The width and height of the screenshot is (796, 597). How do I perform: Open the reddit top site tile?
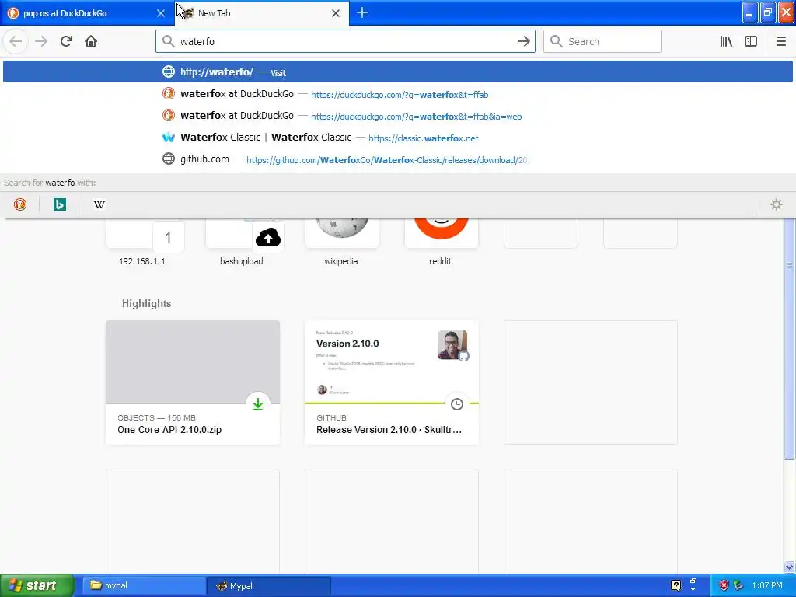tap(441, 243)
